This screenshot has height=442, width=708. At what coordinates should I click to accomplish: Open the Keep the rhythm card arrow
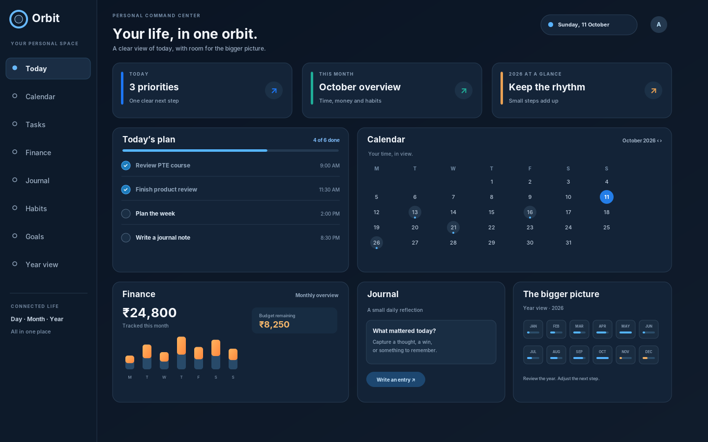pos(653,90)
